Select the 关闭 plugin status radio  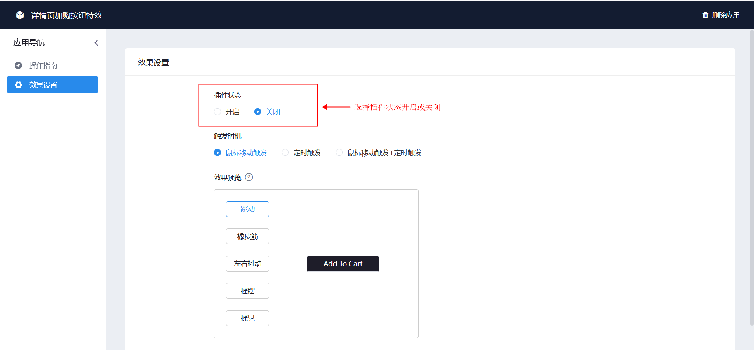tap(257, 112)
